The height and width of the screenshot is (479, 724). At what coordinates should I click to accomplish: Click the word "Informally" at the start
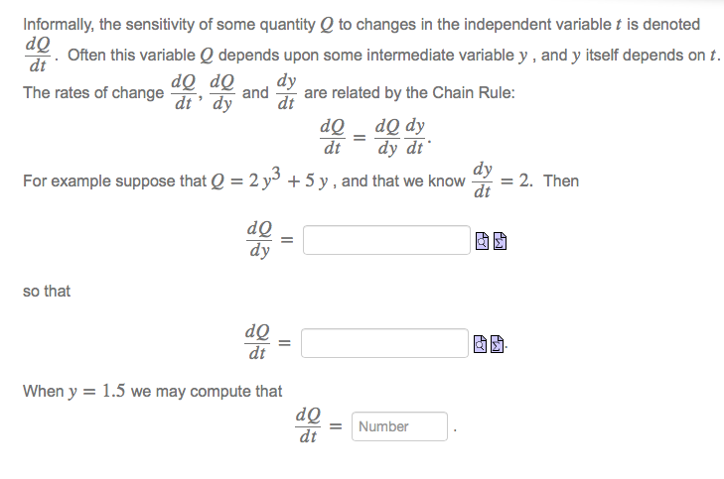tap(58, 25)
